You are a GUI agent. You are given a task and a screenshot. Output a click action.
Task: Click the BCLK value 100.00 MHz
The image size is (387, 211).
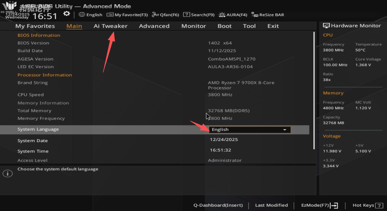pyautogui.click(x=335, y=65)
